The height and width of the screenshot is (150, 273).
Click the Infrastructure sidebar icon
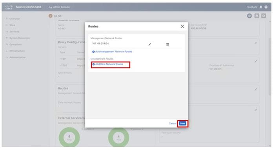[7, 51]
